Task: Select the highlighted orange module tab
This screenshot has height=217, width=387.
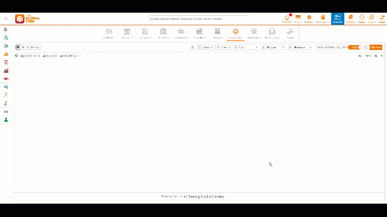Action: (x=235, y=34)
